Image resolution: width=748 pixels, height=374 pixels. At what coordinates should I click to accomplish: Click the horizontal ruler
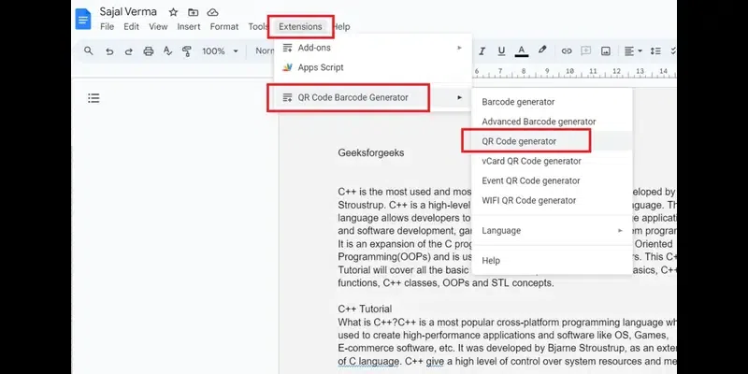(x=574, y=72)
